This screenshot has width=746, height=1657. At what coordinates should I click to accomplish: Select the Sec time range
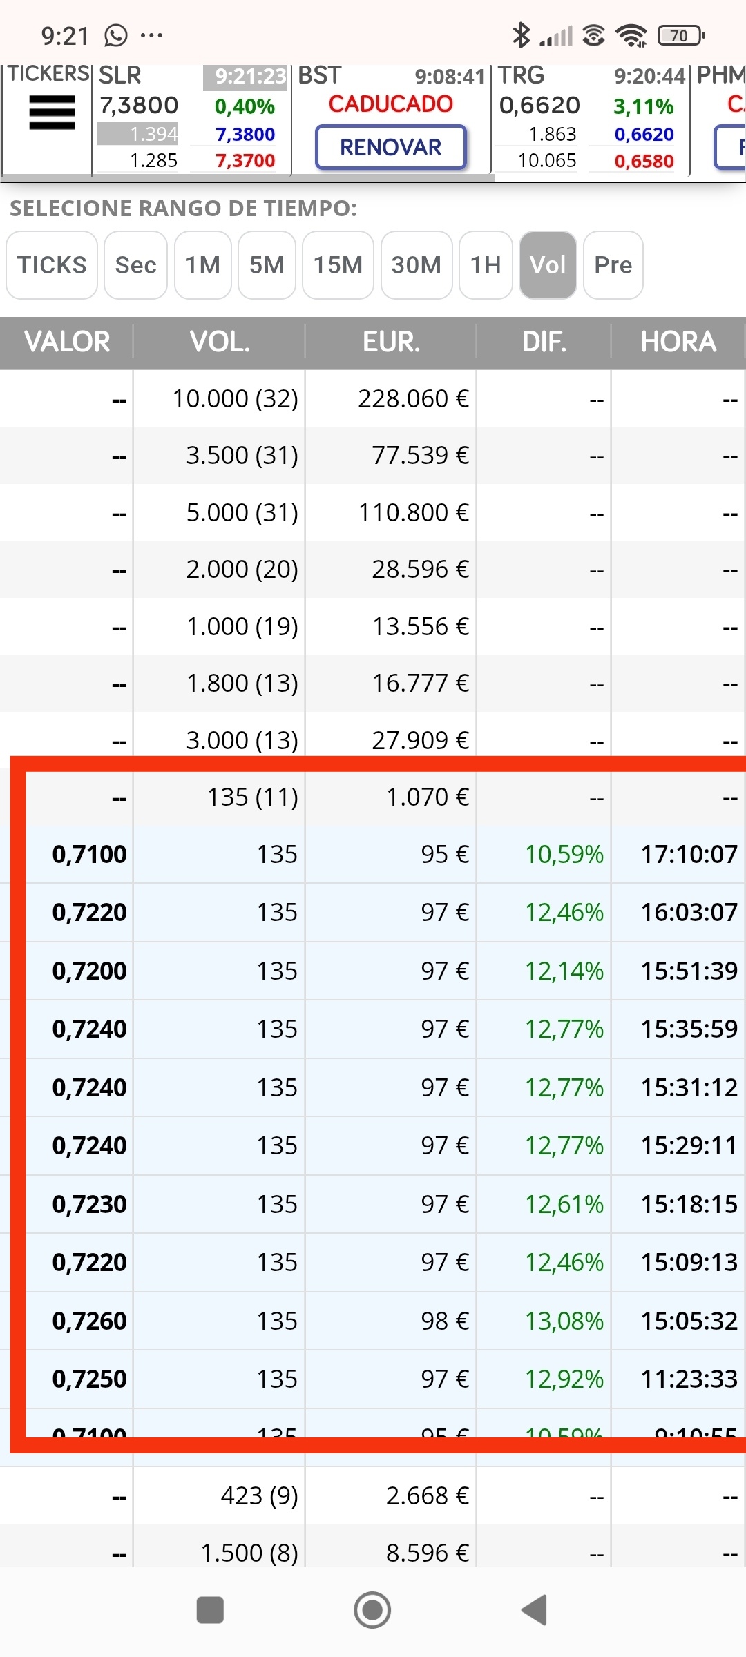[x=135, y=265]
